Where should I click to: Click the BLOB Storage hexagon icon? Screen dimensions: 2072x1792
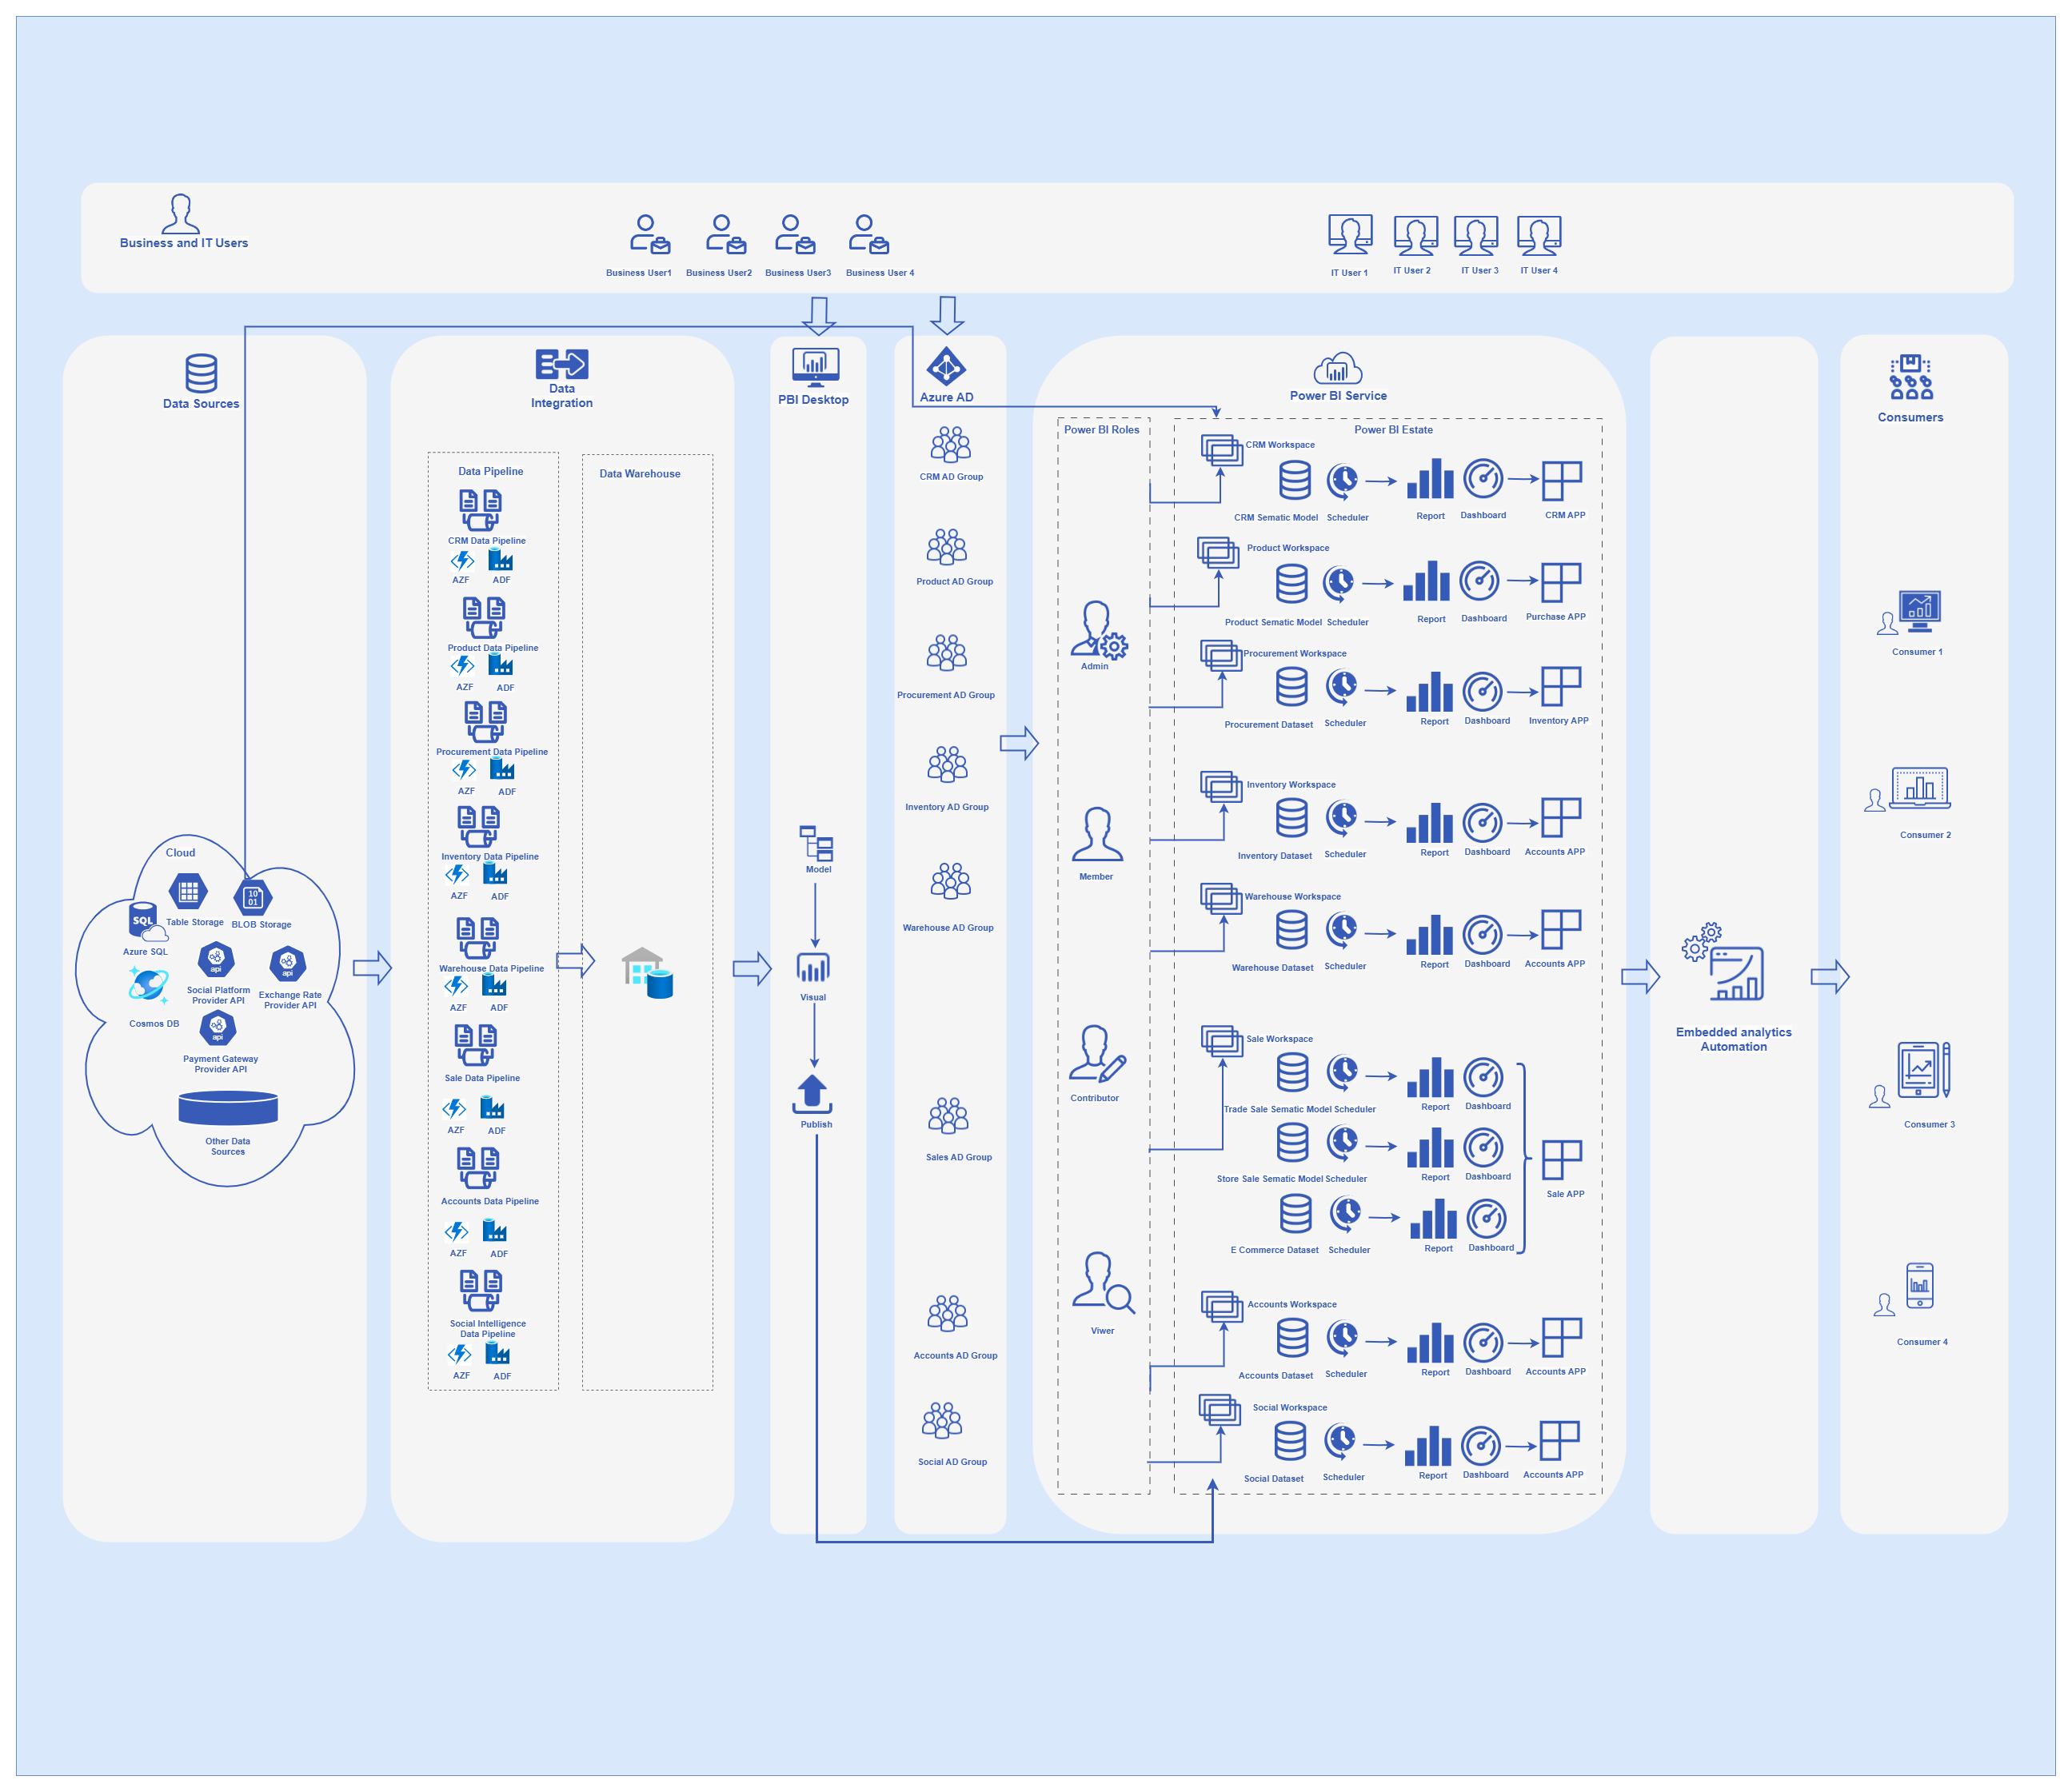[x=253, y=897]
